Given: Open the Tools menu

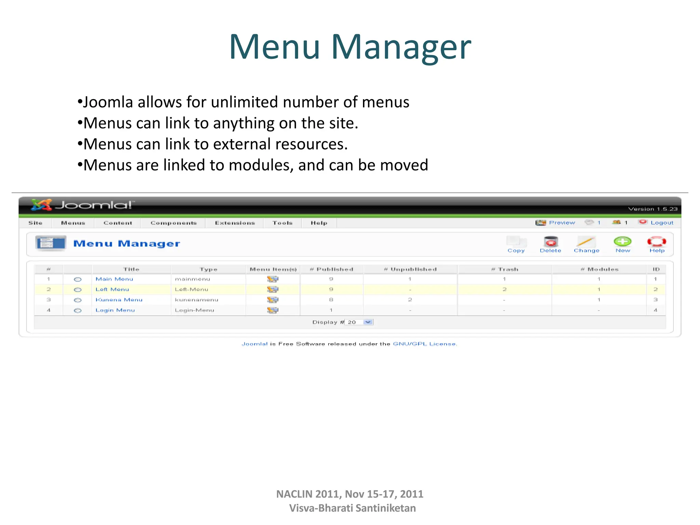Looking at the screenshot, I should 283,223.
